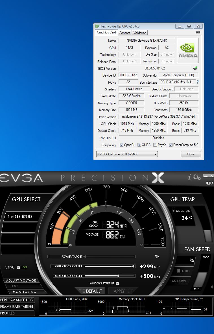Click the Default Clock 719 MHz field
The image size is (214, 334).
127,130
